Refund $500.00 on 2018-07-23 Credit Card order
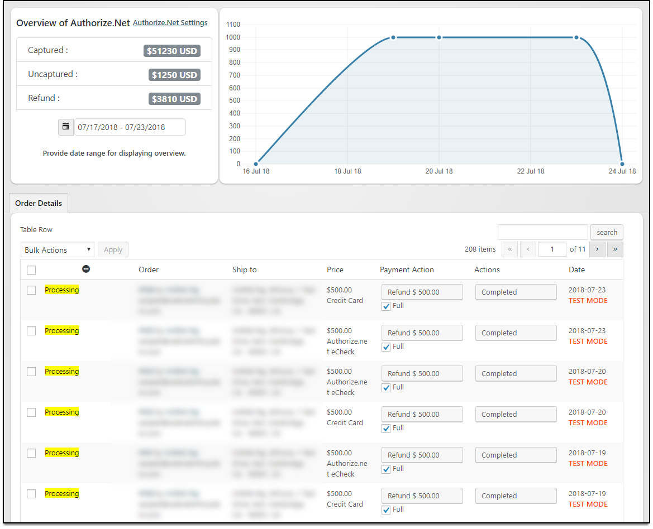The image size is (653, 529). click(422, 292)
